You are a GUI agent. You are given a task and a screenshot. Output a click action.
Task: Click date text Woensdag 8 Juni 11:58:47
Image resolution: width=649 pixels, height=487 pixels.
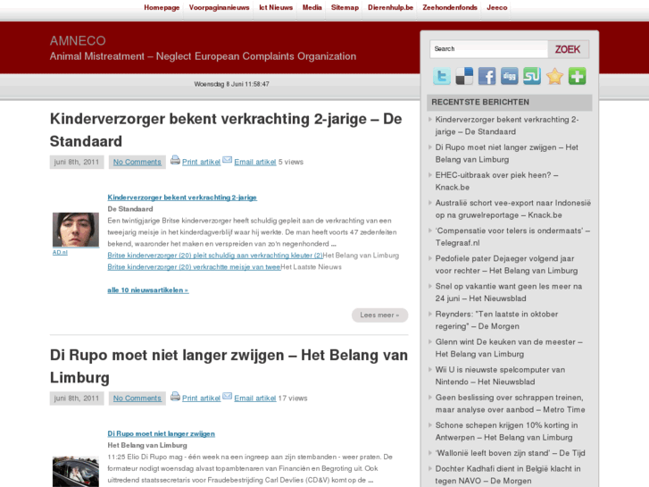pos(232,84)
